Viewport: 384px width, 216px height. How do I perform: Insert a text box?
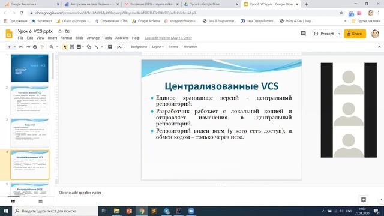[x=72, y=47]
